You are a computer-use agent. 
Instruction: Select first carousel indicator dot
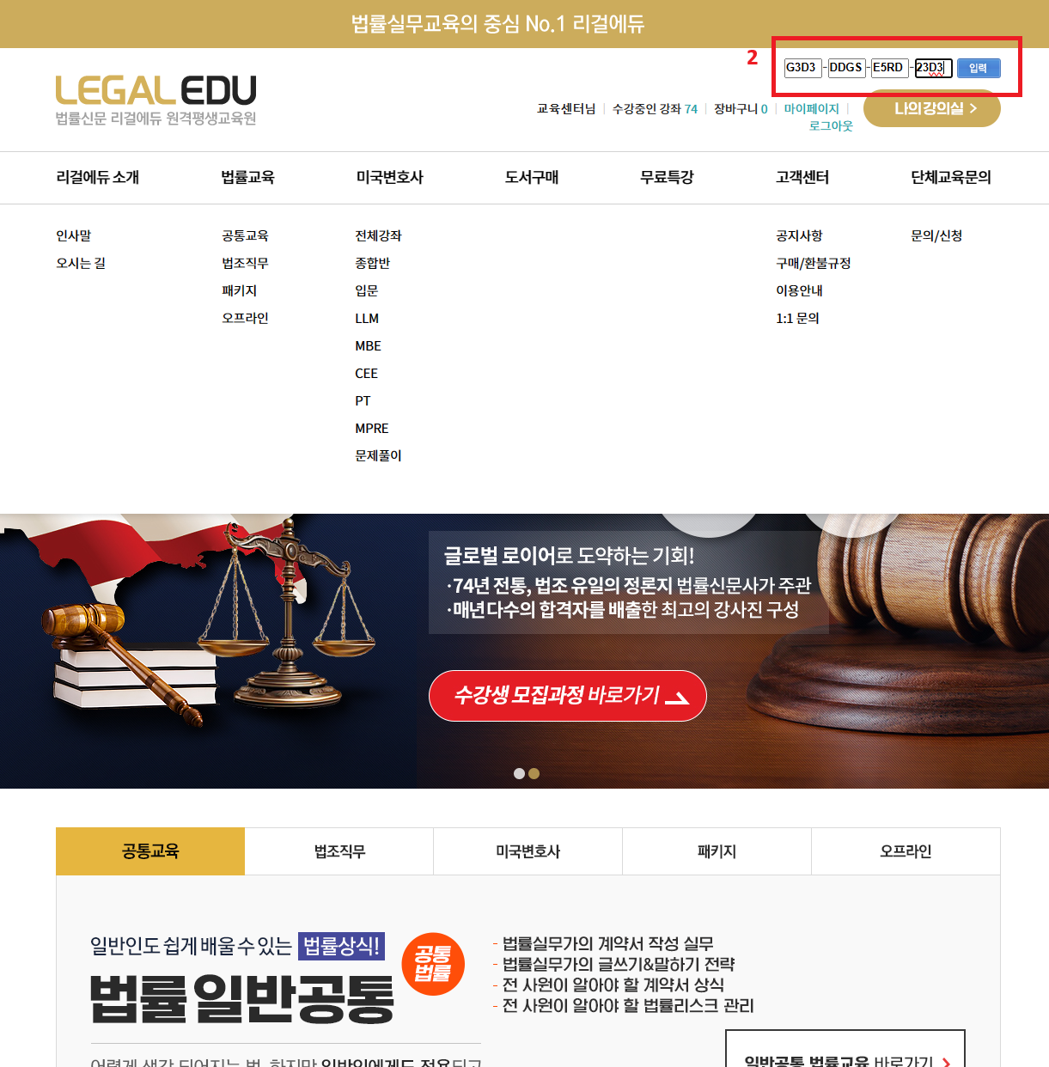click(519, 774)
